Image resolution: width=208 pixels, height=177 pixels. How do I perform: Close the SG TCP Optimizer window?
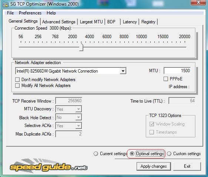coord(198,2)
